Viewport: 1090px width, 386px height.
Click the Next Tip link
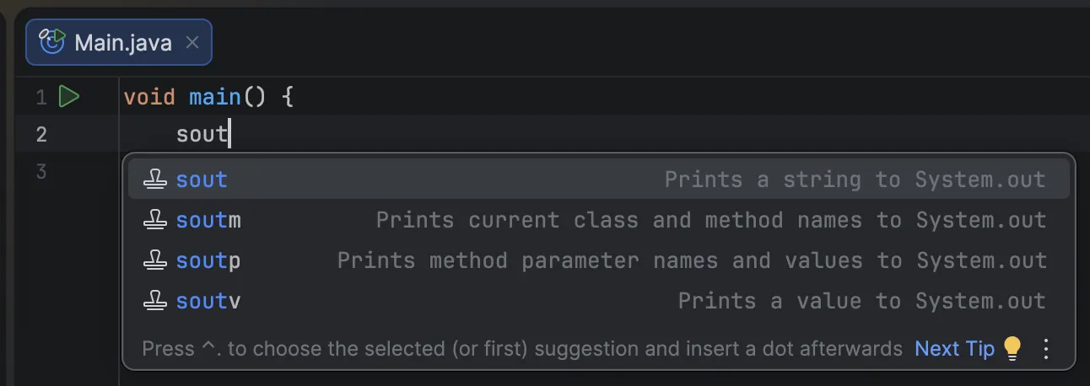click(x=954, y=348)
